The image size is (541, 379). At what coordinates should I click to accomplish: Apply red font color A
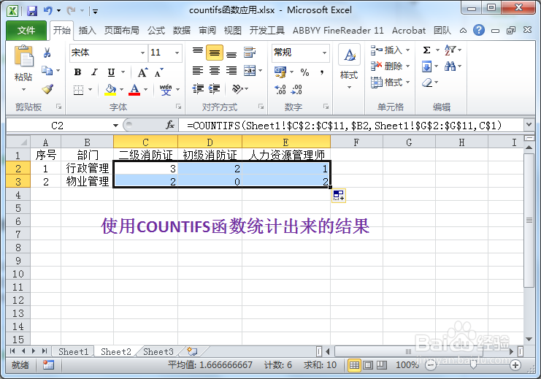point(134,90)
